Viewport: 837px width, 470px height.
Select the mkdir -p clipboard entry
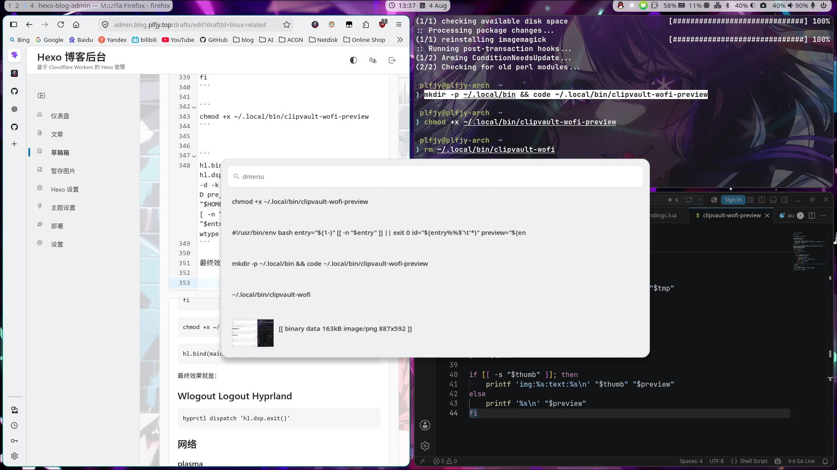point(435,264)
